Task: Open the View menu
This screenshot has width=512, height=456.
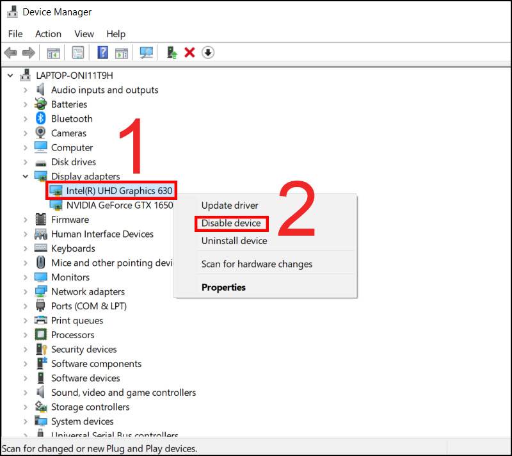Action: (x=84, y=34)
